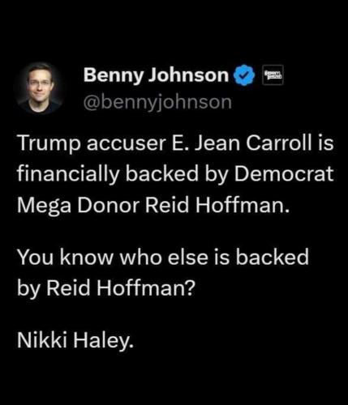Click the question mark after Hoffman
Screen dimensions: 348x405
191,288
